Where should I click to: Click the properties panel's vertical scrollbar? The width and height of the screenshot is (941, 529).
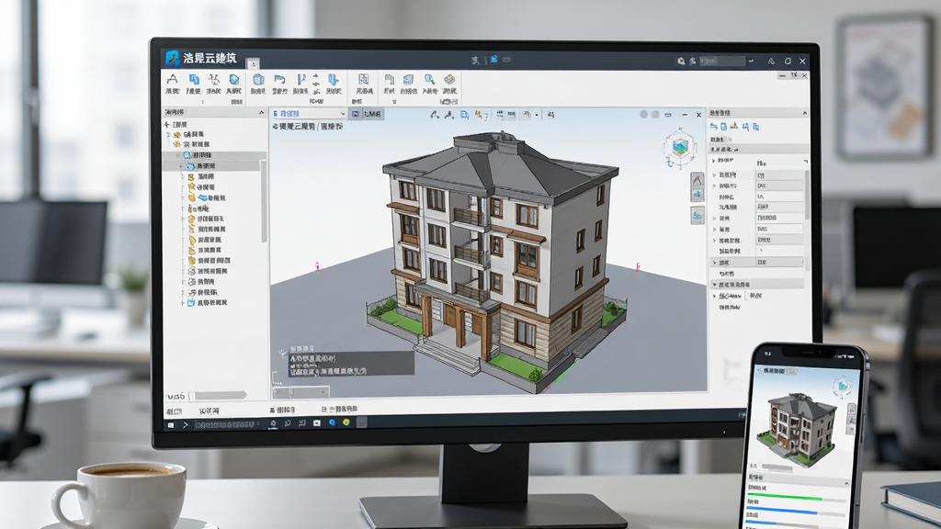tap(807, 195)
